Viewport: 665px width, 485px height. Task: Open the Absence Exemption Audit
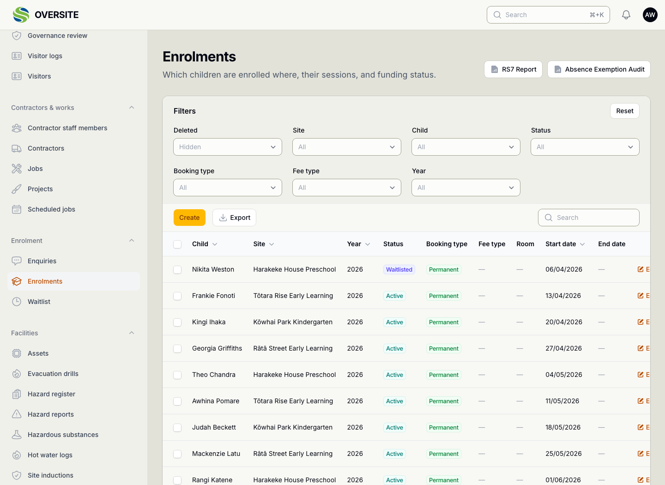(x=599, y=69)
